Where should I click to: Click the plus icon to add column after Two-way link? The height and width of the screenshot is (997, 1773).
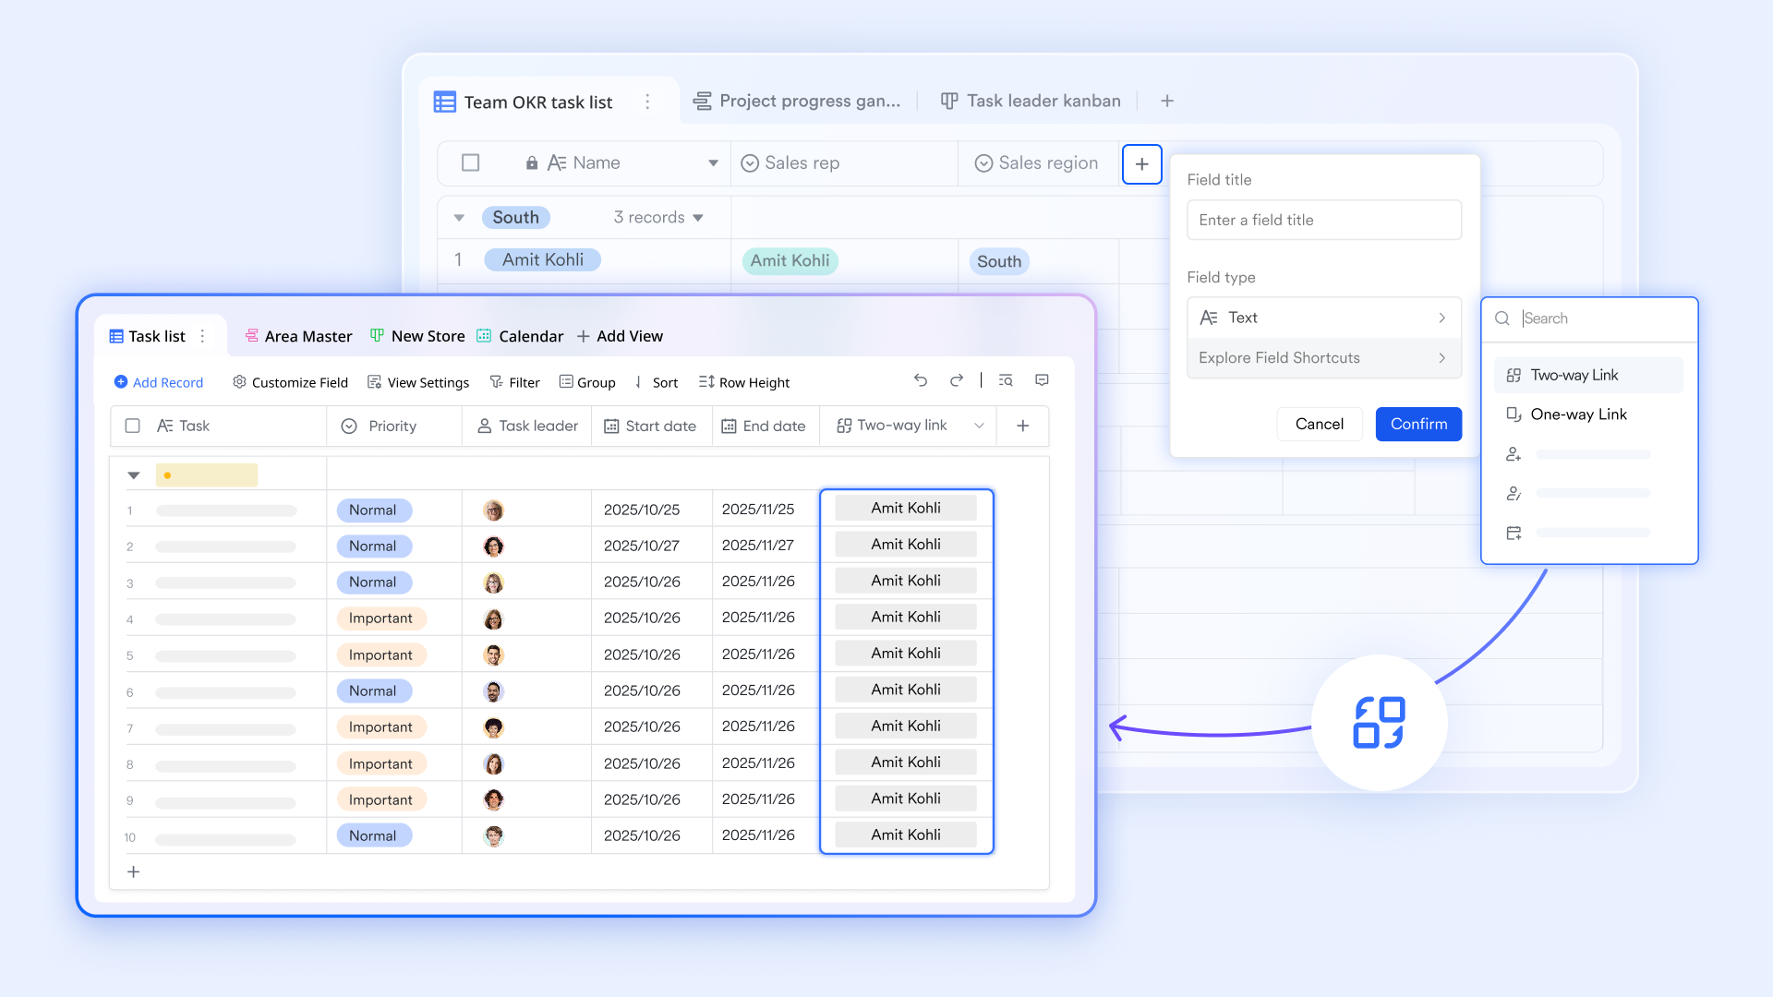[1022, 426]
